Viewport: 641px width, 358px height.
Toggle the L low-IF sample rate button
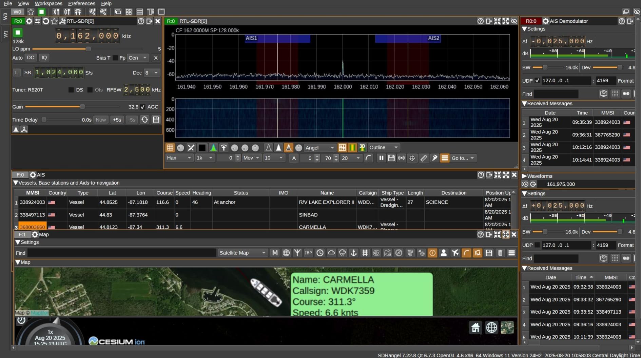pyautogui.click(x=17, y=72)
